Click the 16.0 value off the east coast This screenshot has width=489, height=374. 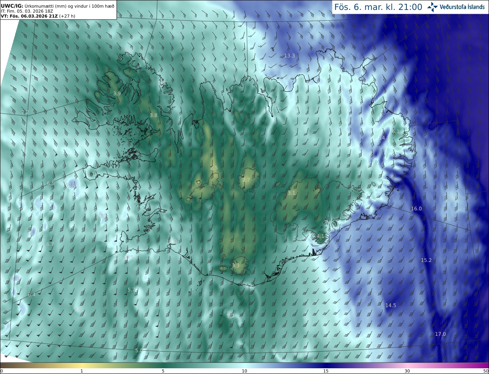(x=416, y=208)
